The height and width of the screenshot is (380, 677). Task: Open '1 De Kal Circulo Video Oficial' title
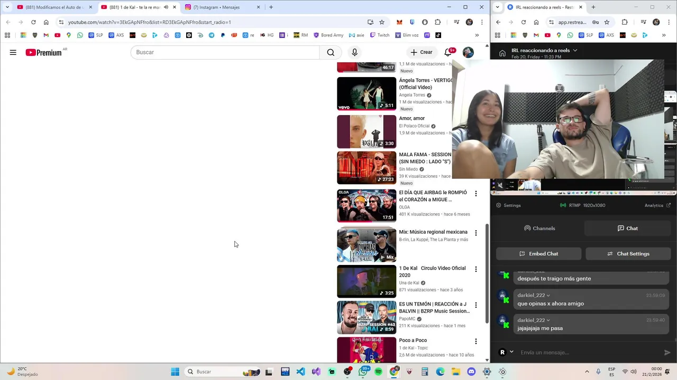(432, 272)
